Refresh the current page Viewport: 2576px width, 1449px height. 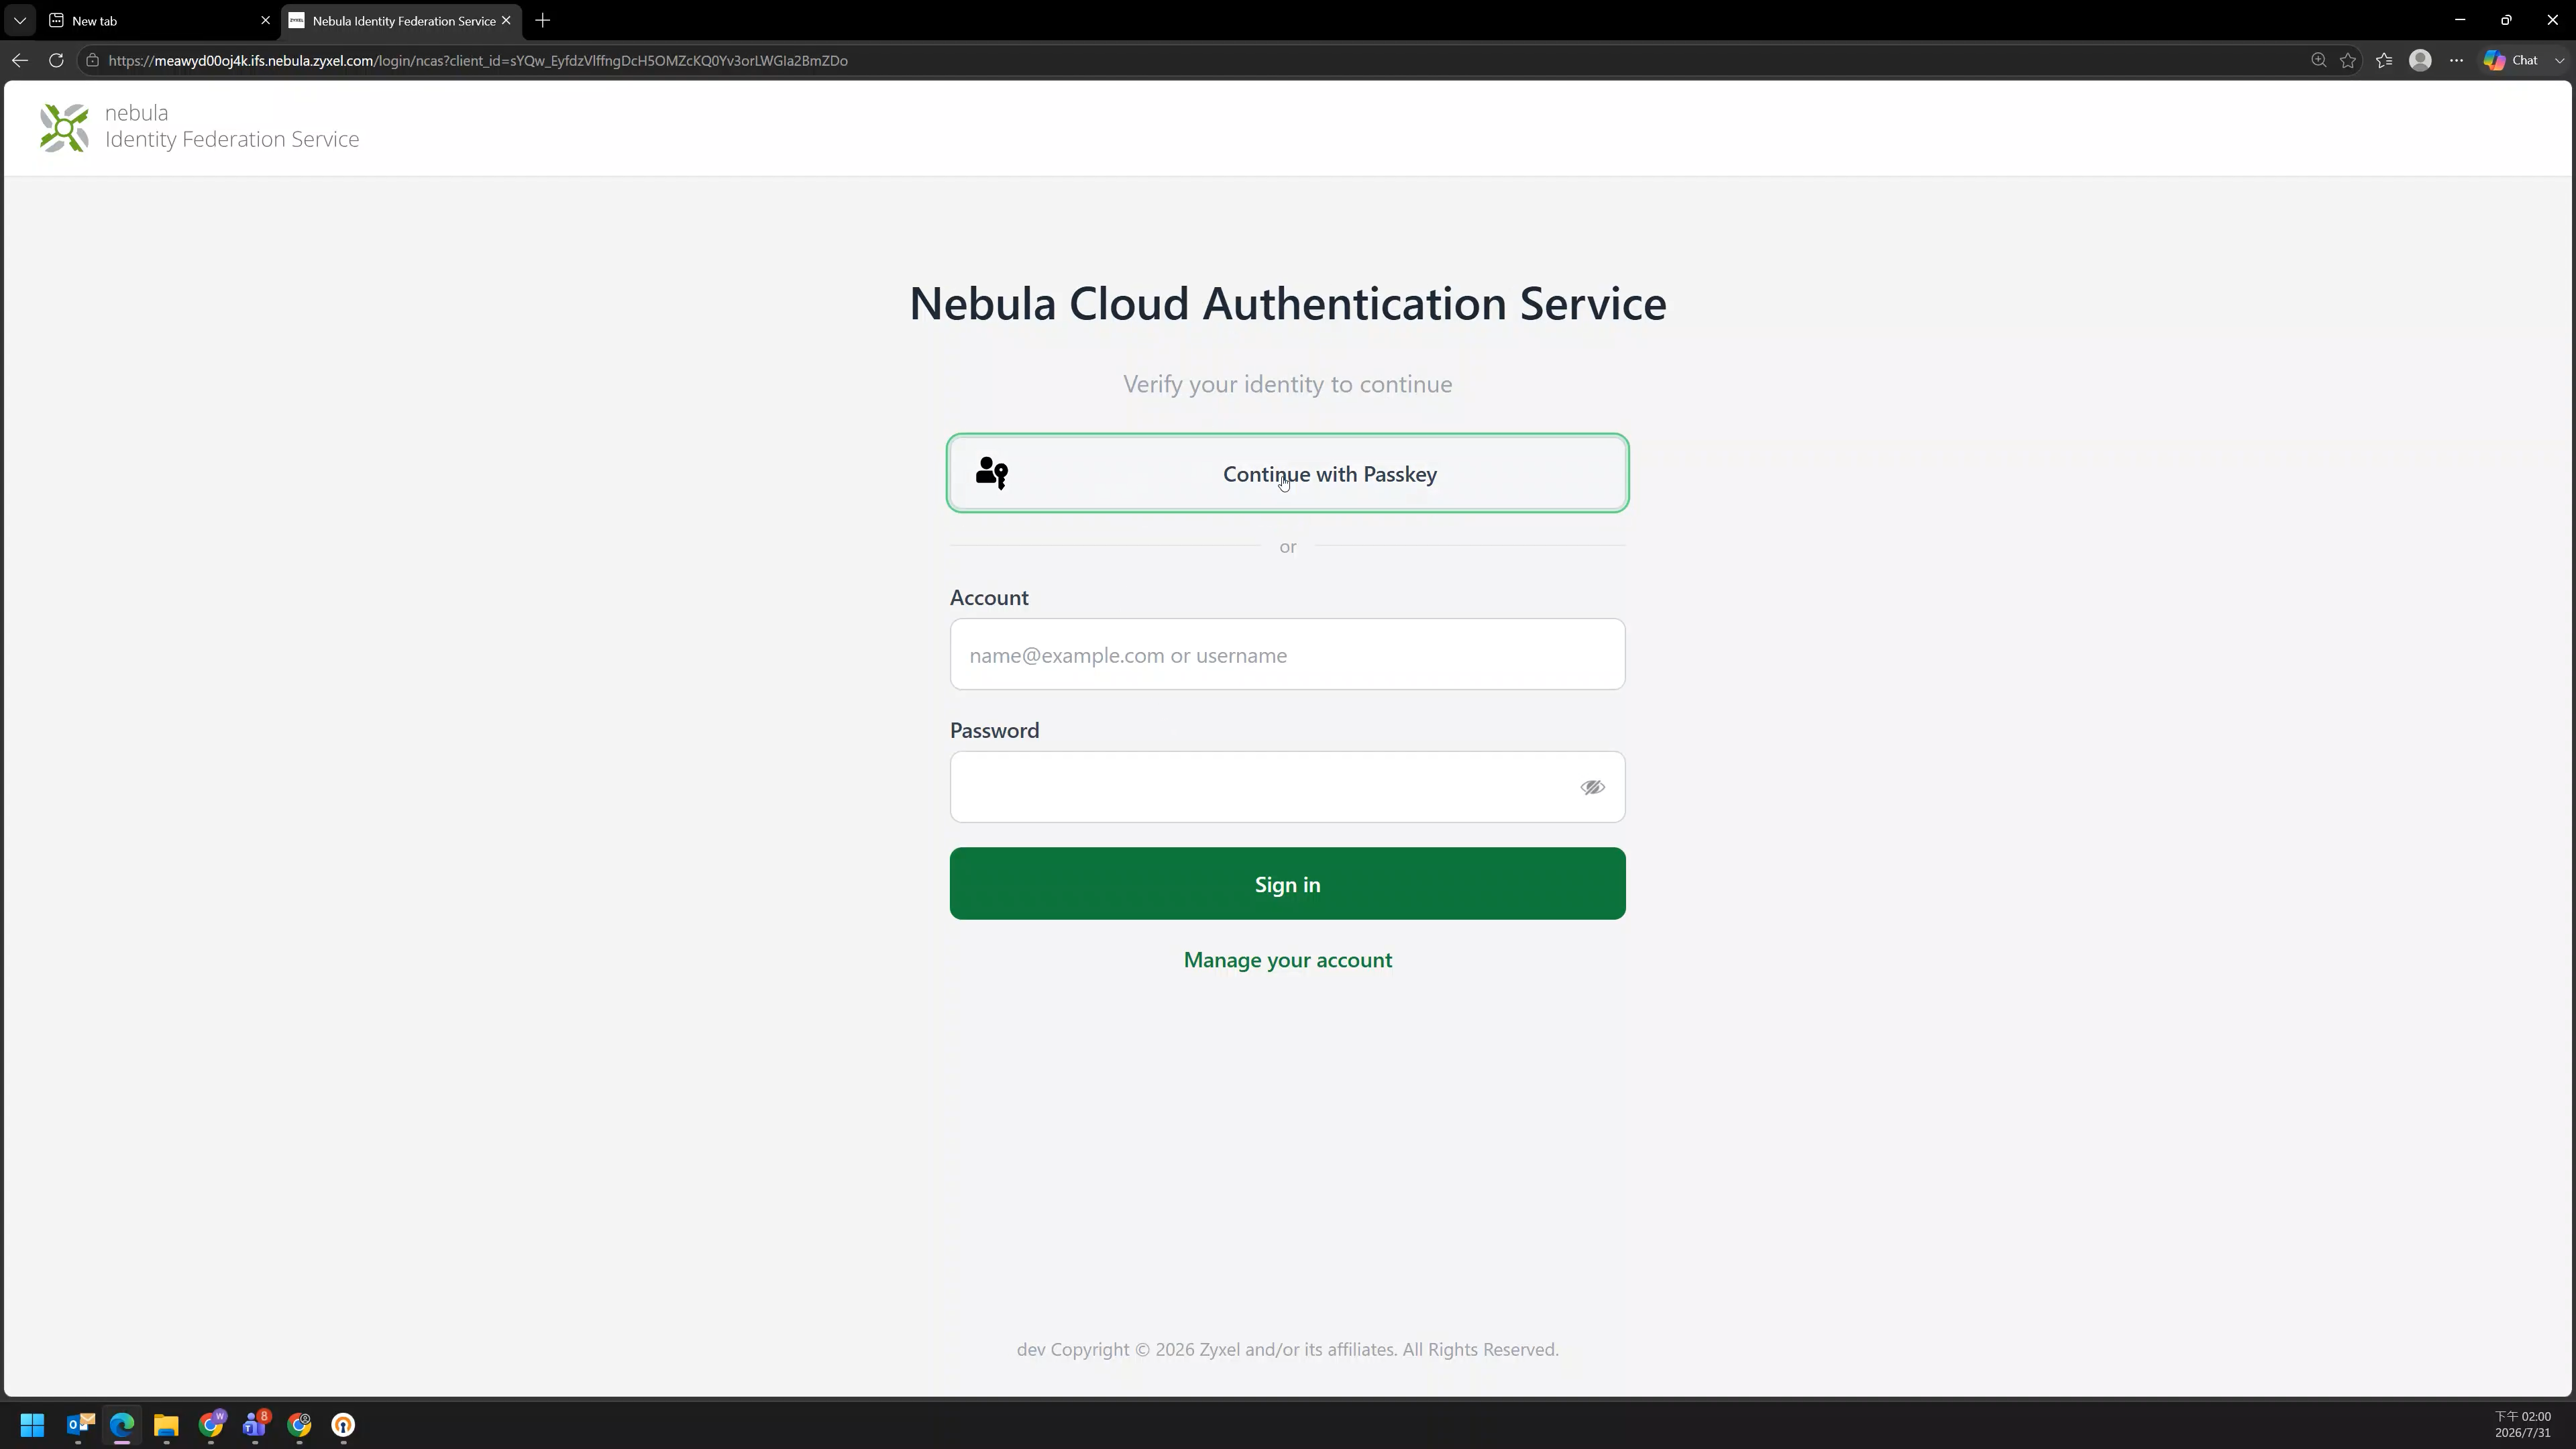(x=56, y=61)
